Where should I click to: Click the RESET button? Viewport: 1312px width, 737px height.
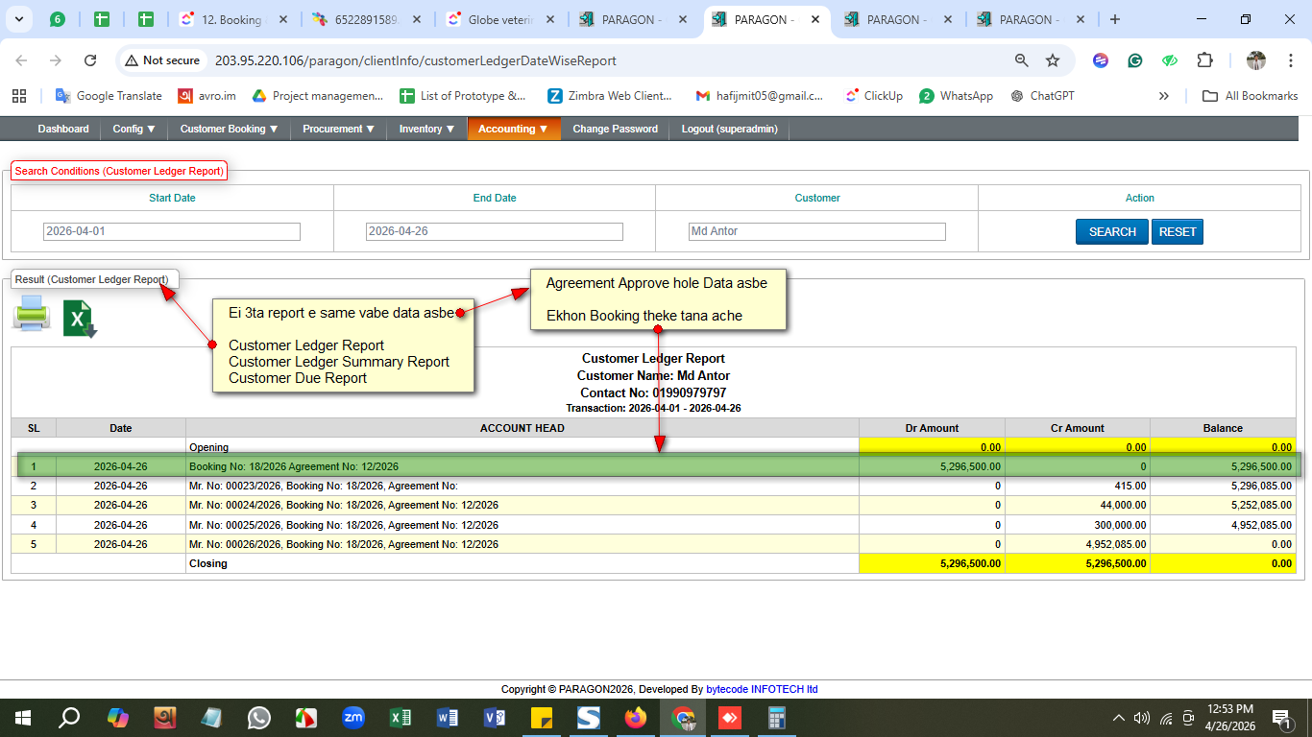pos(1177,231)
